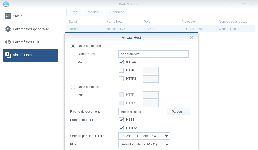Select the 'Basé sur le nom' radio button
This screenshot has height=150, width=258.
click(73, 46)
